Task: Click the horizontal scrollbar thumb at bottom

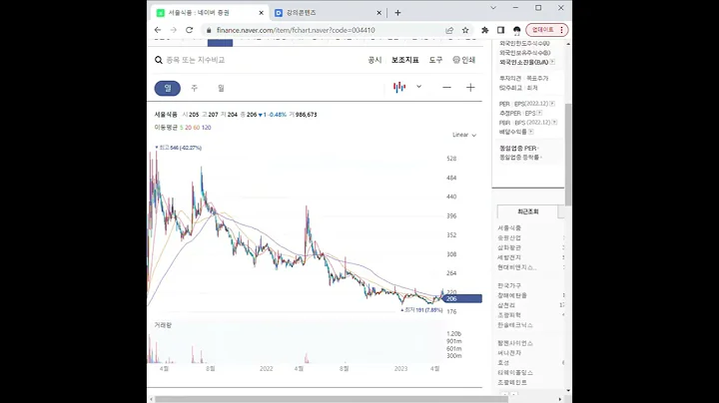Action: click(x=330, y=399)
